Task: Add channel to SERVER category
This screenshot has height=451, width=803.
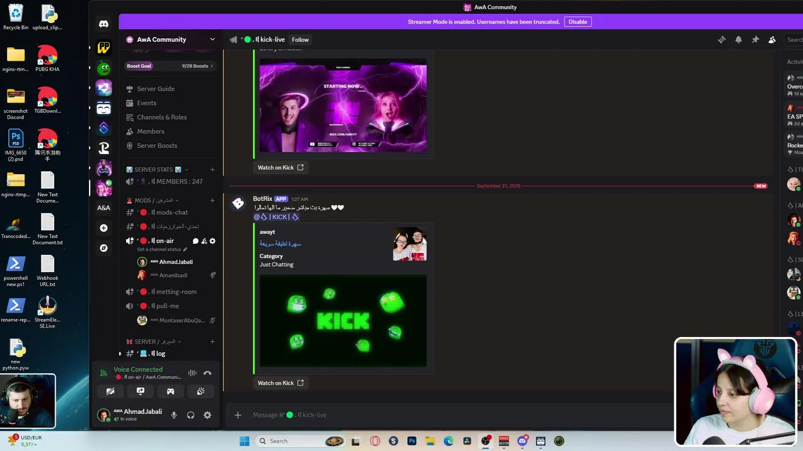Action: tap(212, 341)
